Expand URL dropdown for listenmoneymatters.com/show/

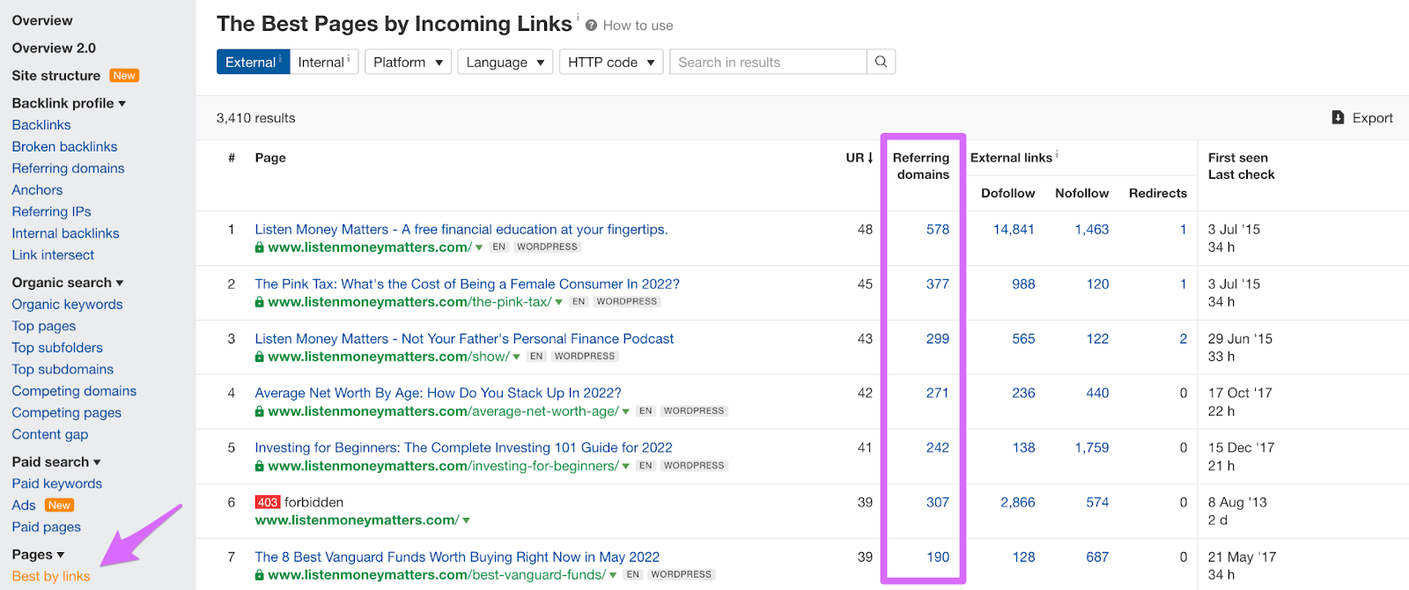tap(517, 357)
